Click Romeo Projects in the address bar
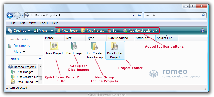This screenshot has width=214, height=97. (46, 15)
